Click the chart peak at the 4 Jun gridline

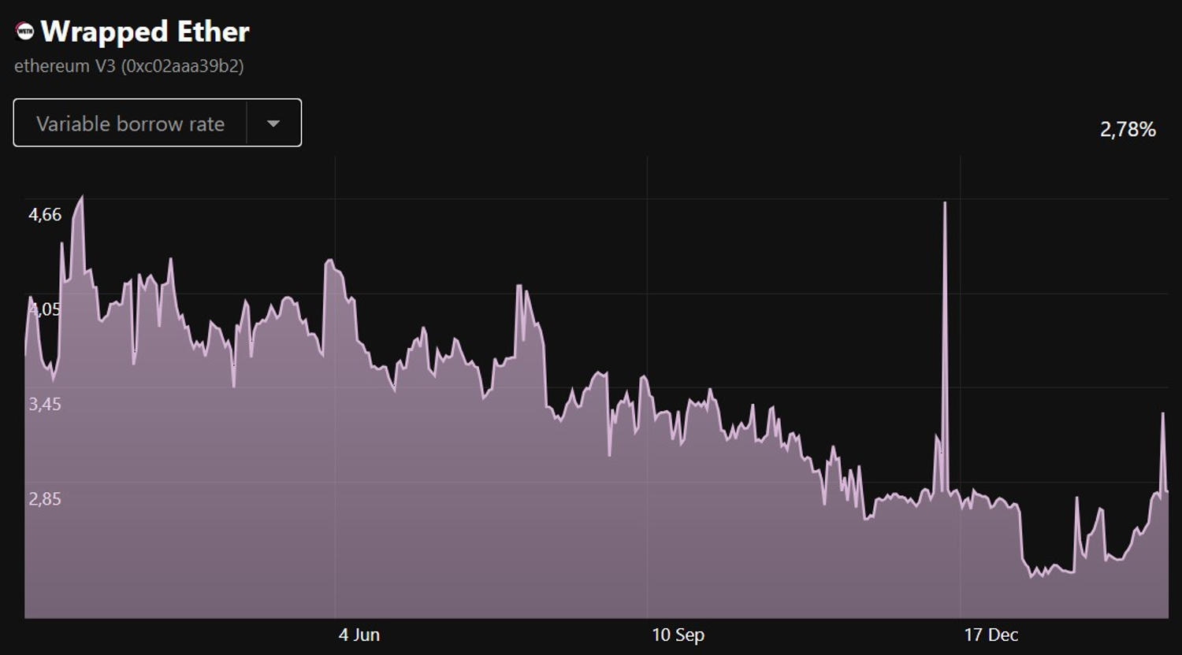click(x=329, y=261)
